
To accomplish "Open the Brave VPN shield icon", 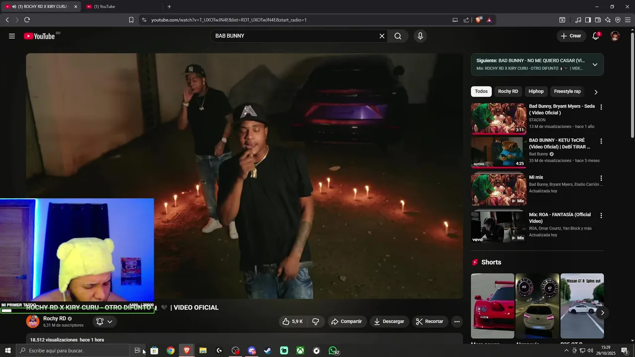I will tap(618, 20).
